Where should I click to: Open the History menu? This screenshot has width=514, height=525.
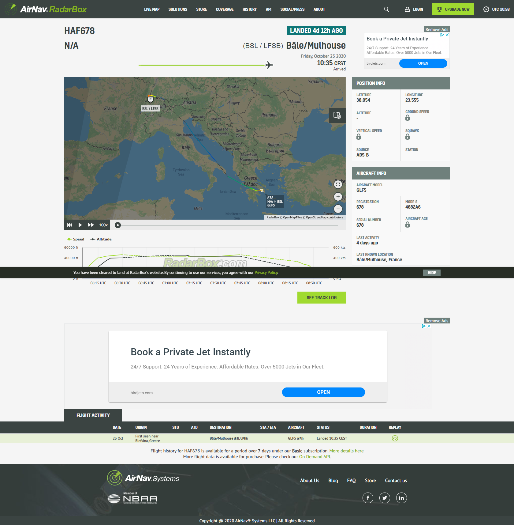pos(249,9)
